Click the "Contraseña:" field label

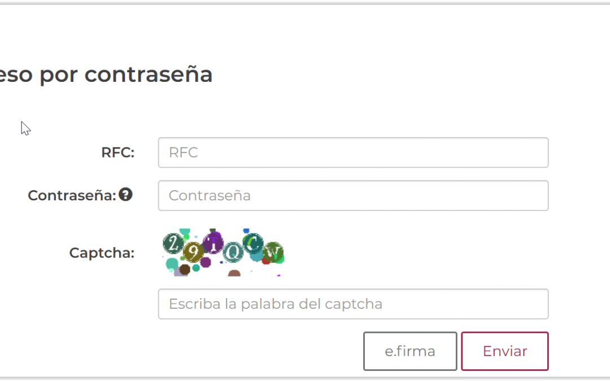pos(72,195)
